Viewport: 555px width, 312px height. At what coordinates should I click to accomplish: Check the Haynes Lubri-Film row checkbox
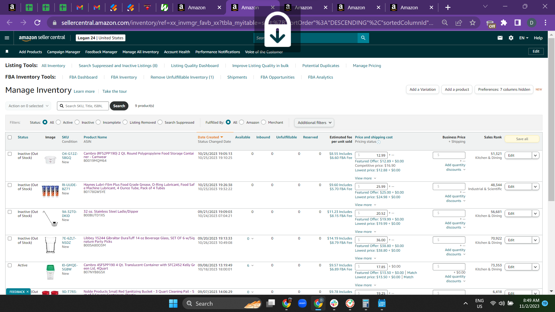[10, 185]
